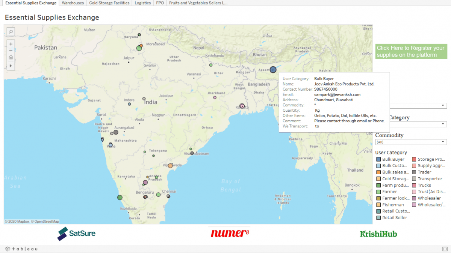Select the Farmer legend color swatch

(x=378, y=192)
